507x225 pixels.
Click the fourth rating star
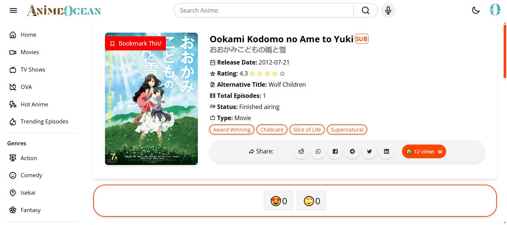click(x=275, y=74)
